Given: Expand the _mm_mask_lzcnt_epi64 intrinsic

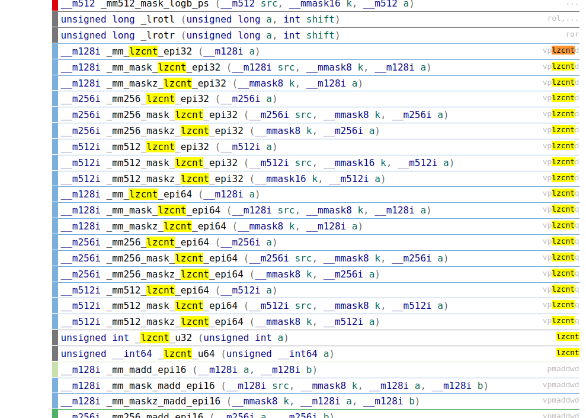Looking at the screenshot, I should point(316,210).
